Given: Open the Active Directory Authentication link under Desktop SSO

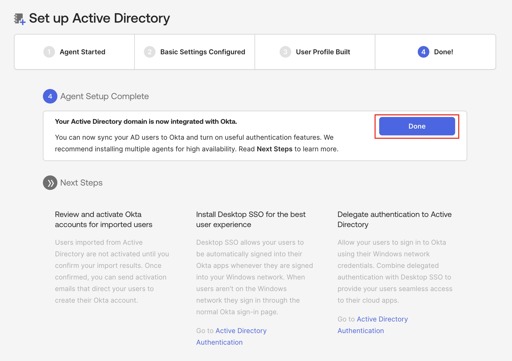Looking at the screenshot, I should (x=231, y=336).
